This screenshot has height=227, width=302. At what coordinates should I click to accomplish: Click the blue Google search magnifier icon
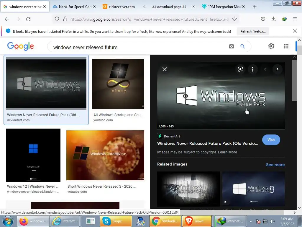click(242, 46)
